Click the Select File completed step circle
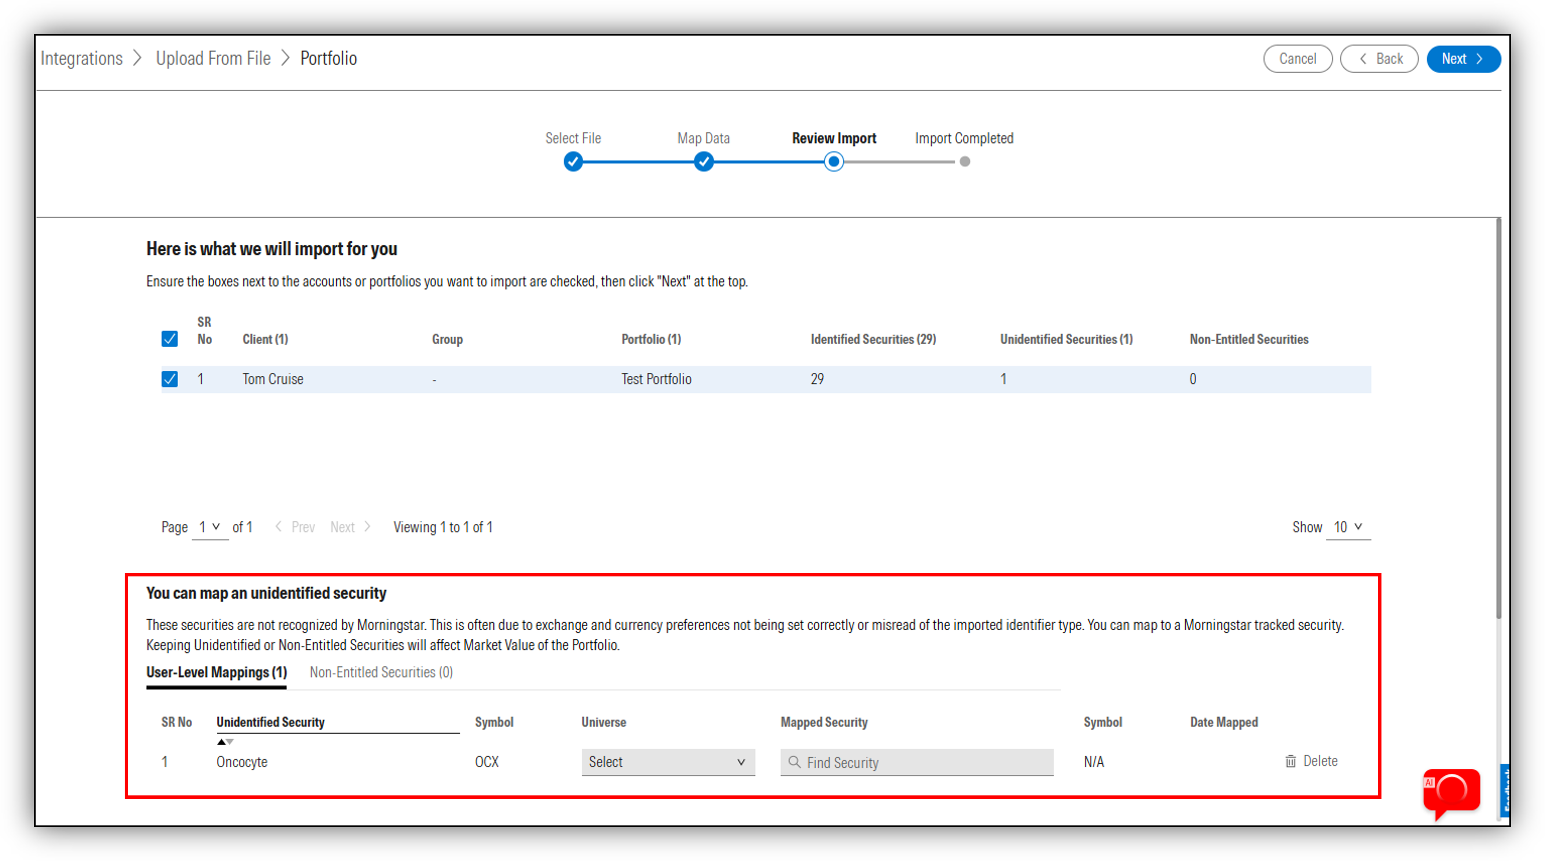This screenshot has width=1545, height=861. [573, 161]
